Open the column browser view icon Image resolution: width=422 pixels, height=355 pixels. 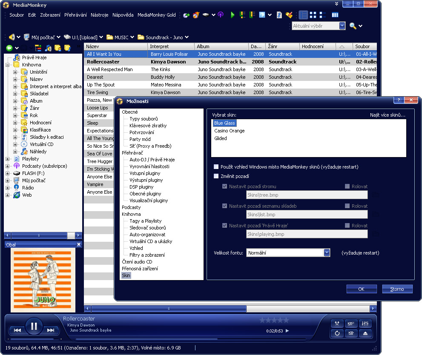pos(335,15)
